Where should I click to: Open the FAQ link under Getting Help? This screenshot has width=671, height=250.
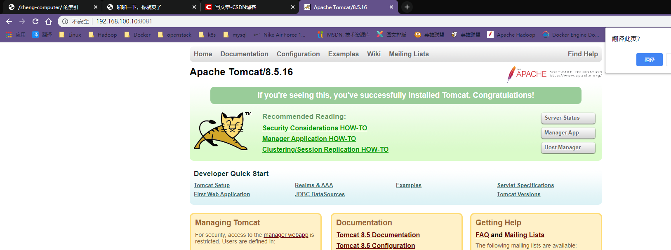pos(482,235)
